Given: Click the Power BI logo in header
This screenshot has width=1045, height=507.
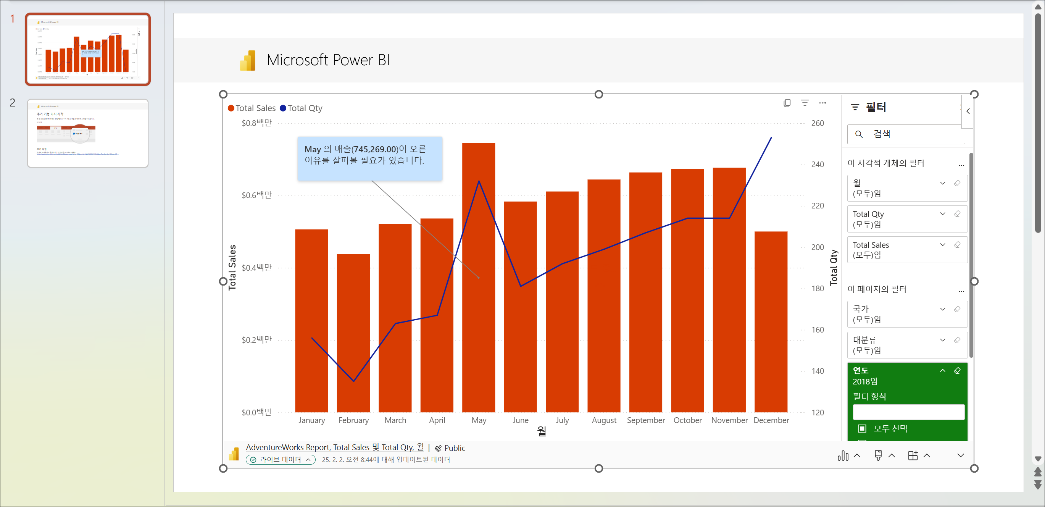Looking at the screenshot, I should coord(247,60).
